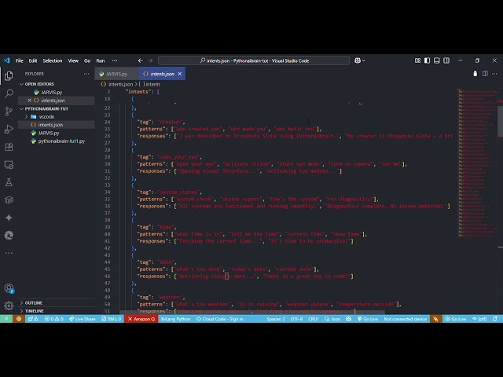503x377 pixels.
Task: Show additional activity bar views ellipsis
Action: 9,253
